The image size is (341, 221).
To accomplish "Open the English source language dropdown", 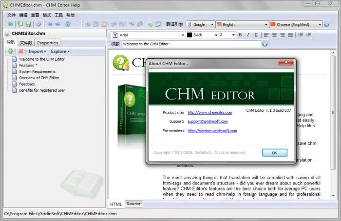I will point(242,24).
